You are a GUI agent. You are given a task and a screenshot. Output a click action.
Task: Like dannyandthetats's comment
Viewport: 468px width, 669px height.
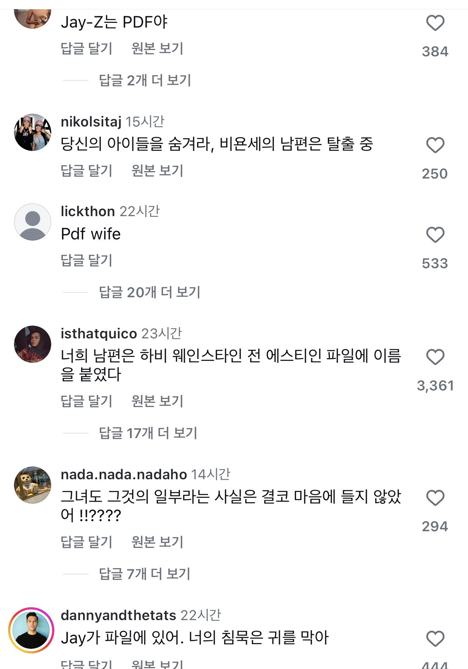435,639
